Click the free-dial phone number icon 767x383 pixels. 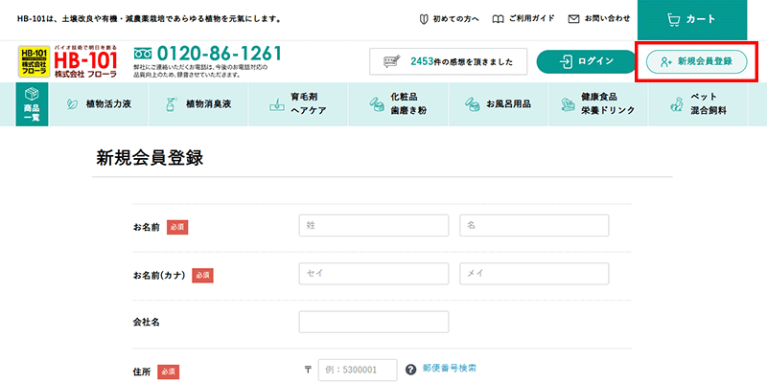coord(143,54)
